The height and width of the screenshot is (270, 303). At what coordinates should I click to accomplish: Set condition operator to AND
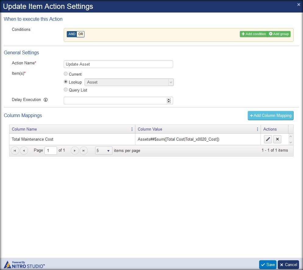pyautogui.click(x=72, y=34)
